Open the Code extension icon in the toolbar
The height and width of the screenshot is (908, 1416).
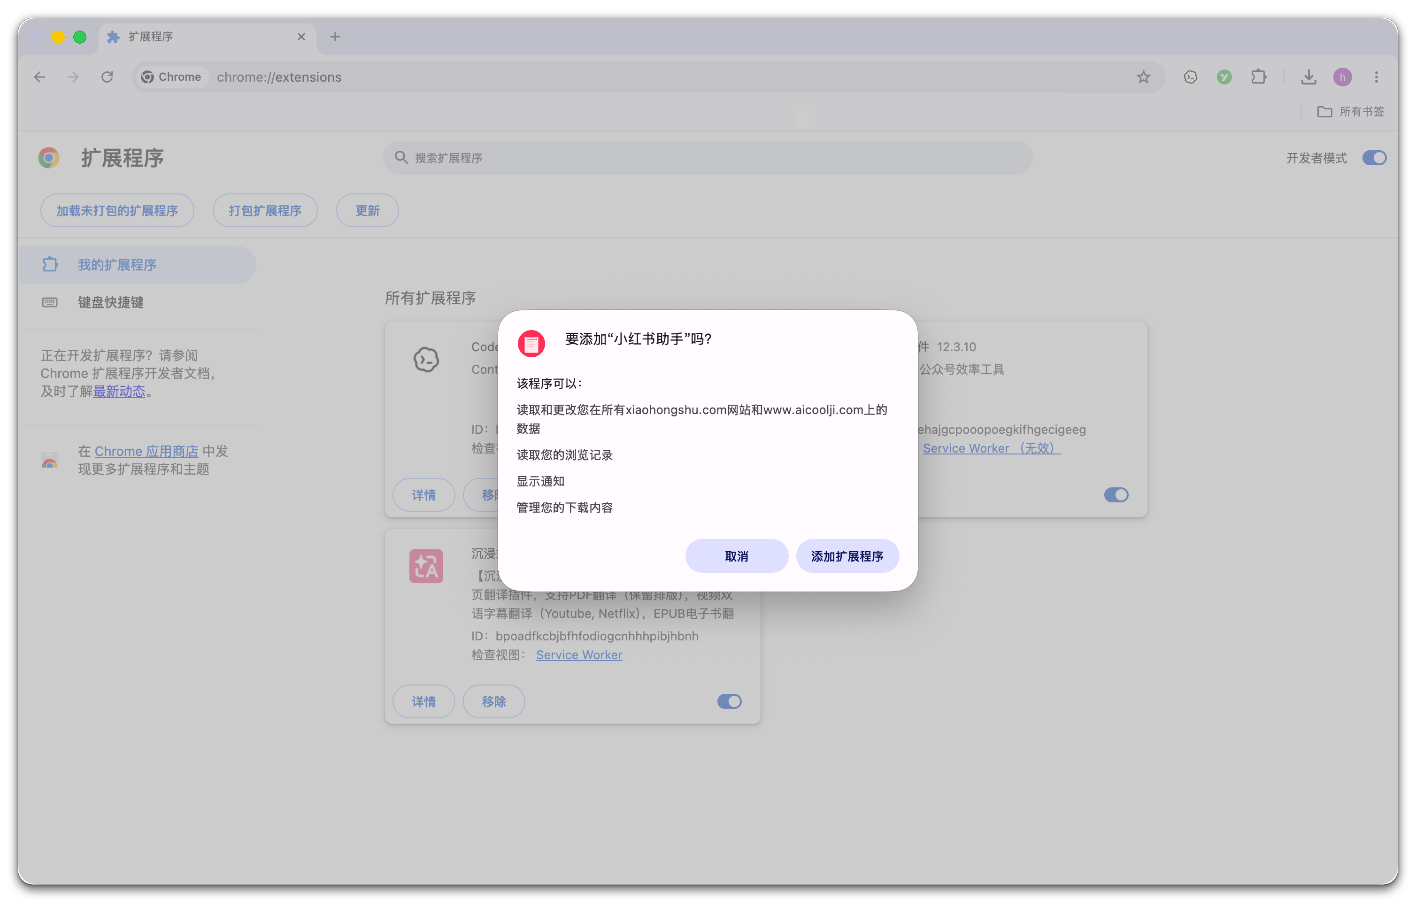1190,77
